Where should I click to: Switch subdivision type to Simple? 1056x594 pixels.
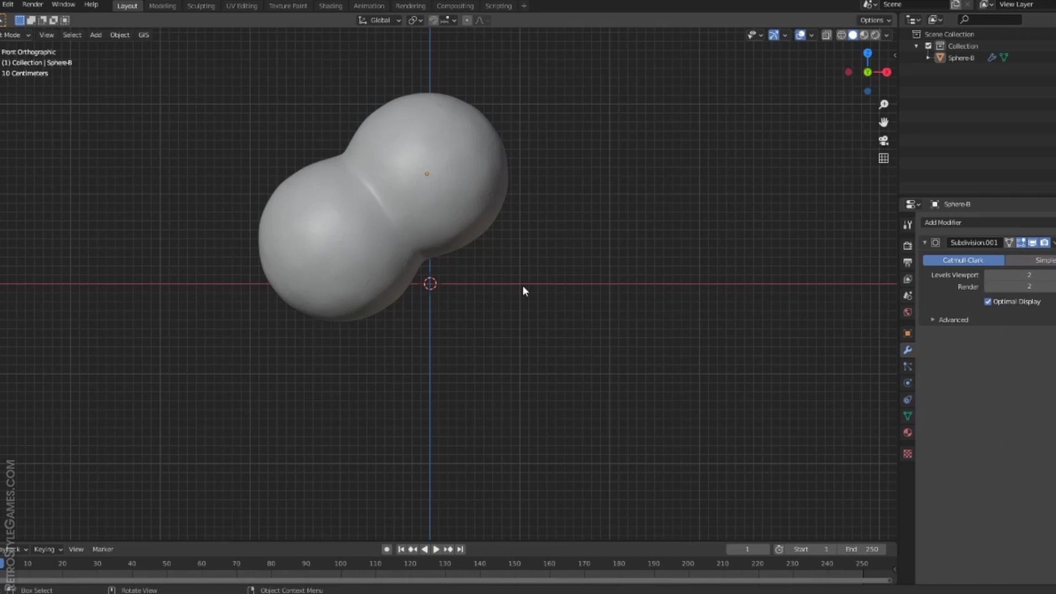pyautogui.click(x=1043, y=260)
